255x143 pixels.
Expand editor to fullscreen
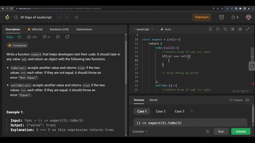pos(247,29)
